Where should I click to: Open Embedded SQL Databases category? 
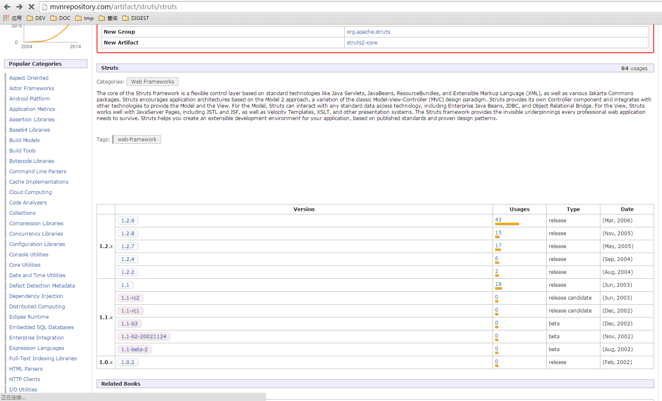42,327
